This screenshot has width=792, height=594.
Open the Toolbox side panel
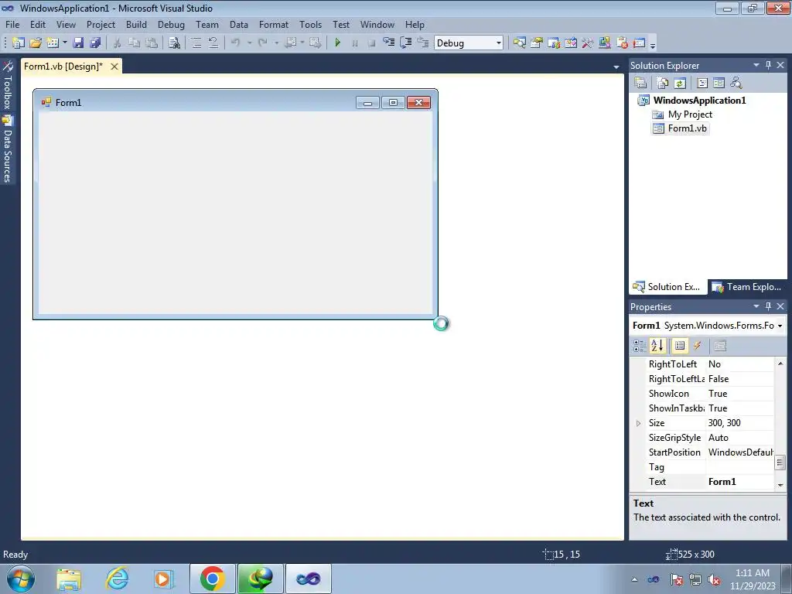(x=8, y=85)
